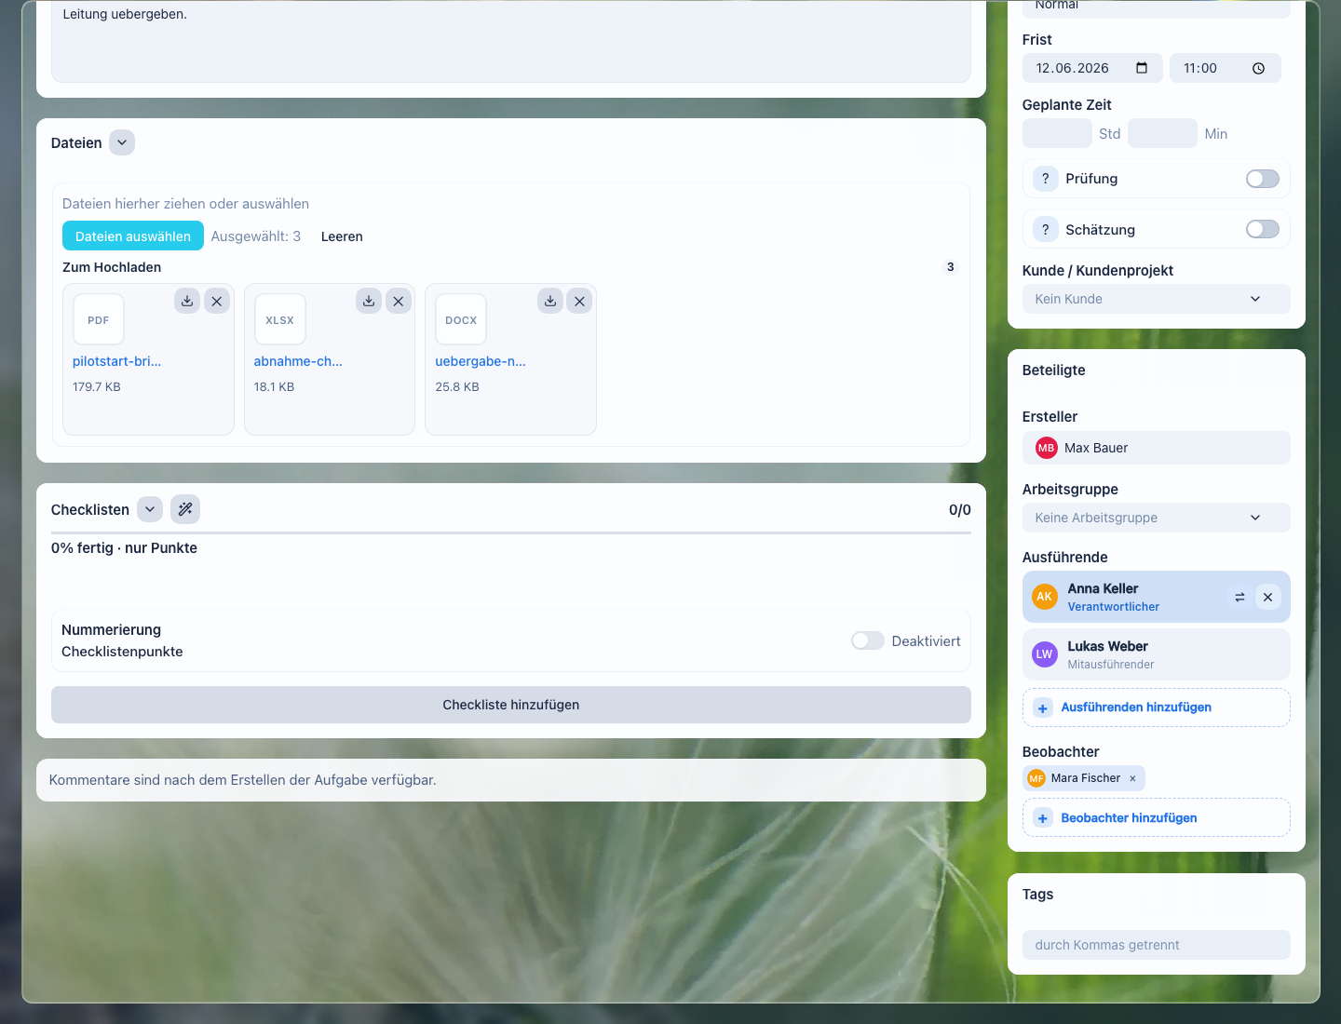1341x1024 pixels.
Task: Download the uebergabe-n DOCX file
Action: click(550, 301)
